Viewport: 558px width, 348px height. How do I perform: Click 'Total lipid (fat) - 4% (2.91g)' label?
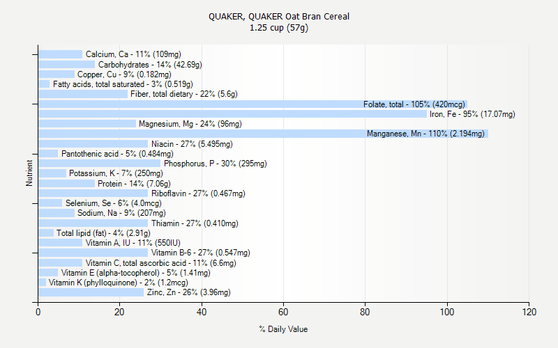(x=103, y=233)
